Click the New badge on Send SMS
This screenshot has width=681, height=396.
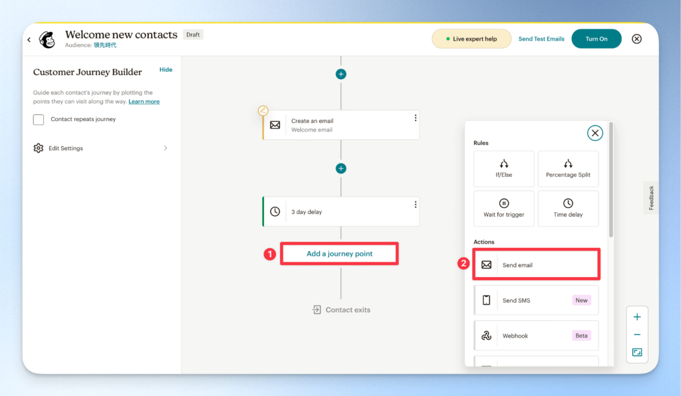581,300
